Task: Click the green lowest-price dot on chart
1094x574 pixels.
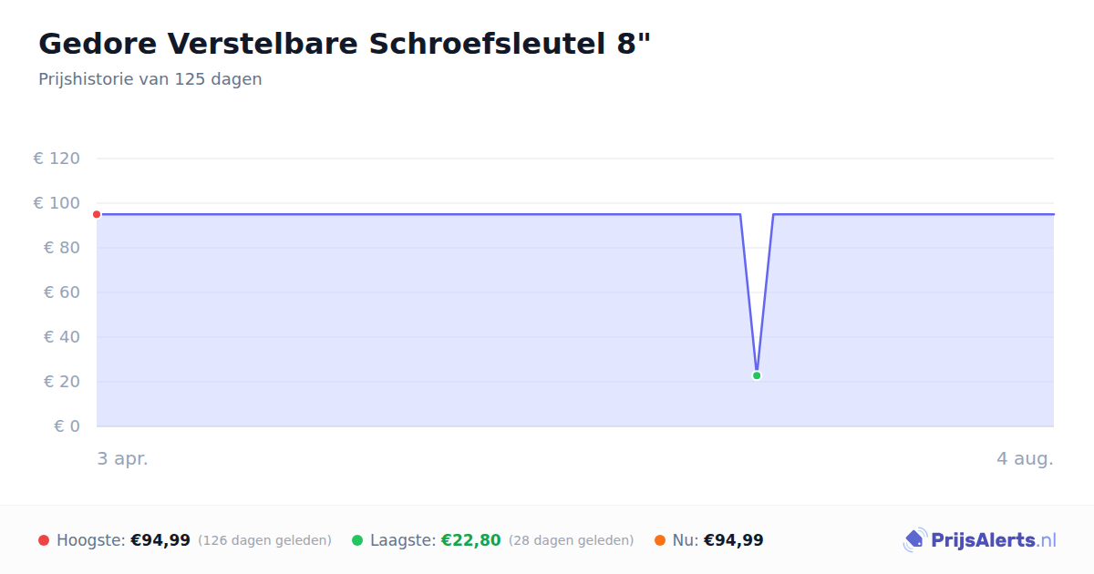Action: point(757,375)
